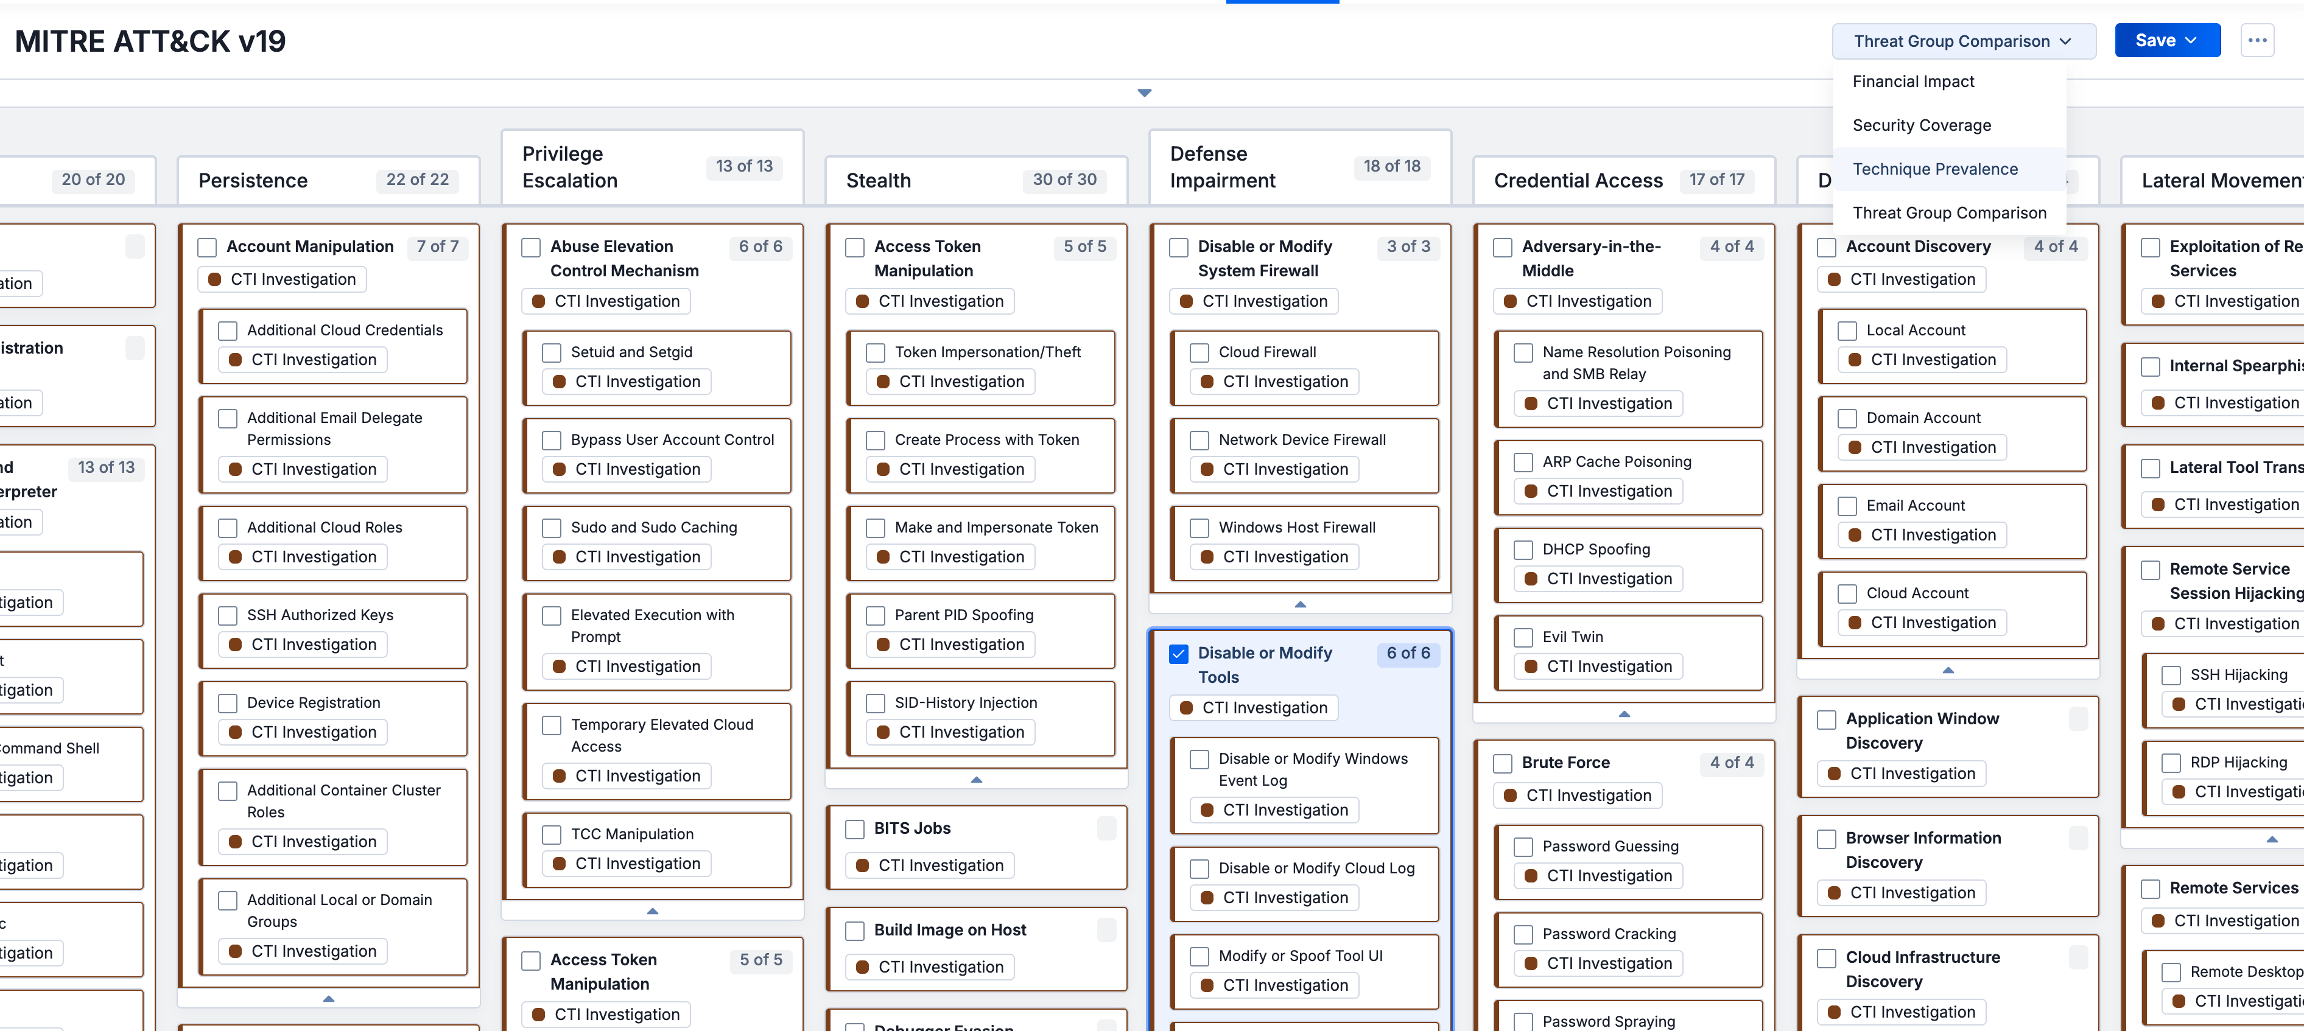Check the Account Manipulation checkbox

tap(208, 247)
